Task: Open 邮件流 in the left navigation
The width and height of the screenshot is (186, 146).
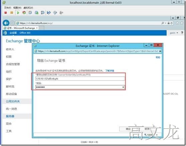Action: pyautogui.click(x=10, y=87)
